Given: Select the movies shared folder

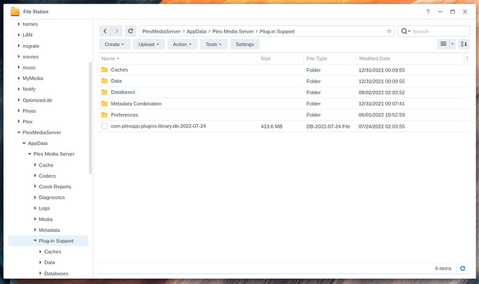Looking at the screenshot, I should coord(31,56).
